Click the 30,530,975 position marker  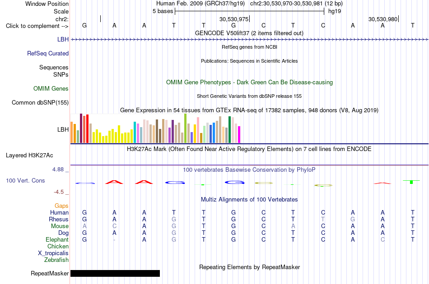pos(234,19)
